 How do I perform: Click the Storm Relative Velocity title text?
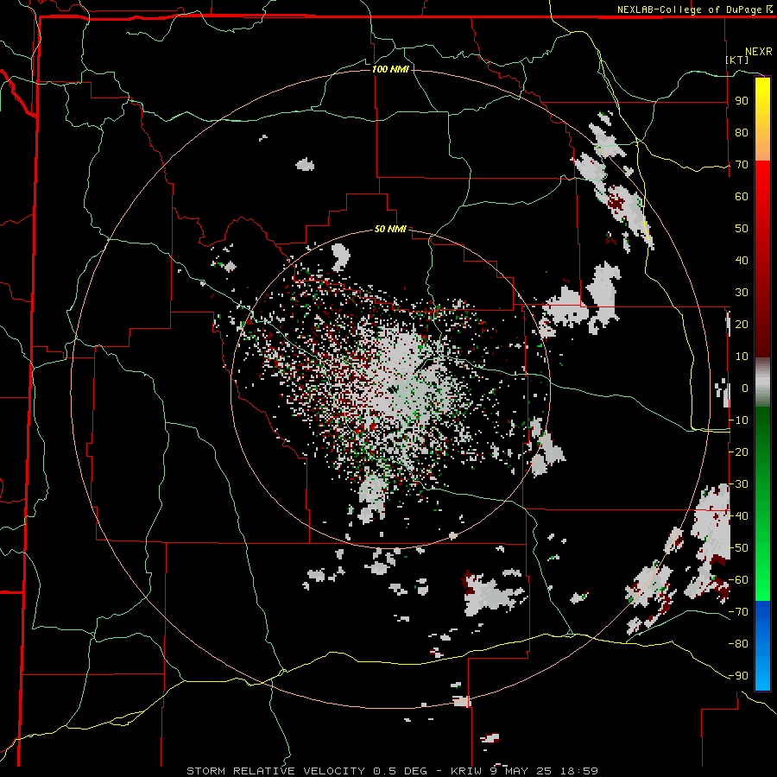pos(392,771)
